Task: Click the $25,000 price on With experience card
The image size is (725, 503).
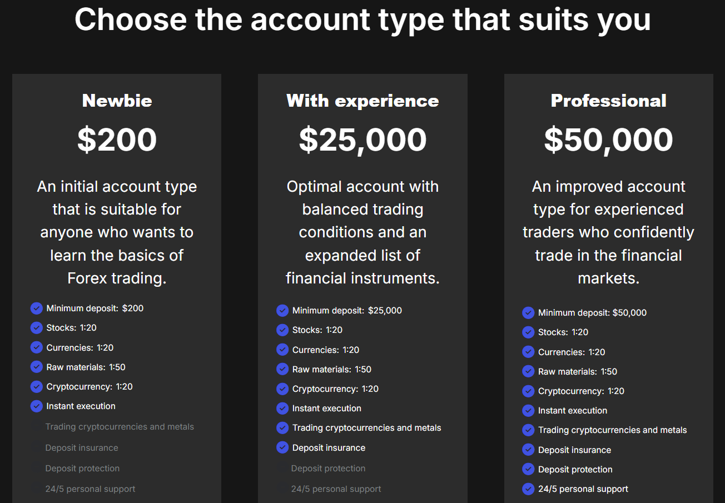Action: click(x=362, y=140)
